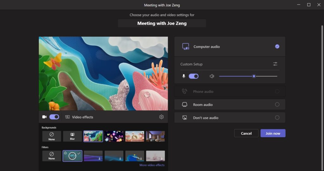The width and height of the screenshot is (324, 171).
Task: Select the None filter option
Action: (52, 156)
